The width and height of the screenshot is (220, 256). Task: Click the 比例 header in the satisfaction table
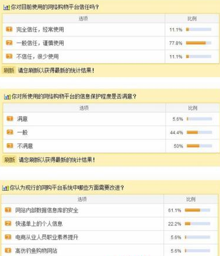click(193, 108)
